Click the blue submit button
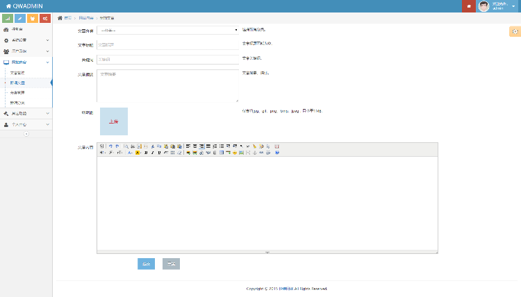This screenshot has width=521, height=297. pos(146,264)
